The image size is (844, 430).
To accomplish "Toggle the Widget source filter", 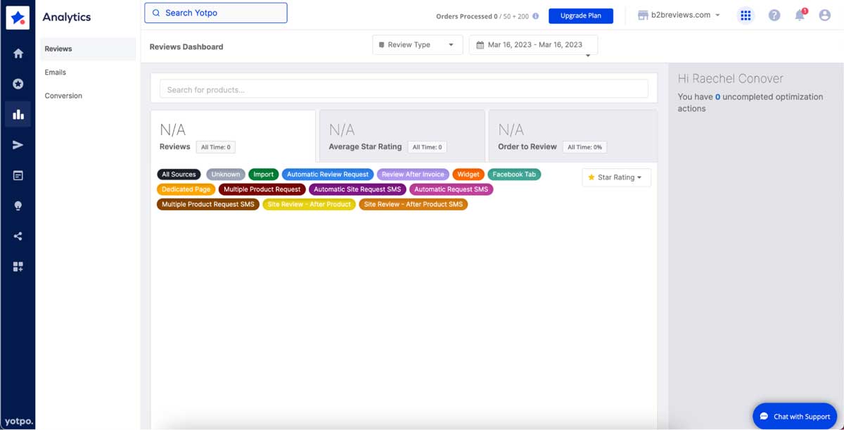I will coord(468,174).
